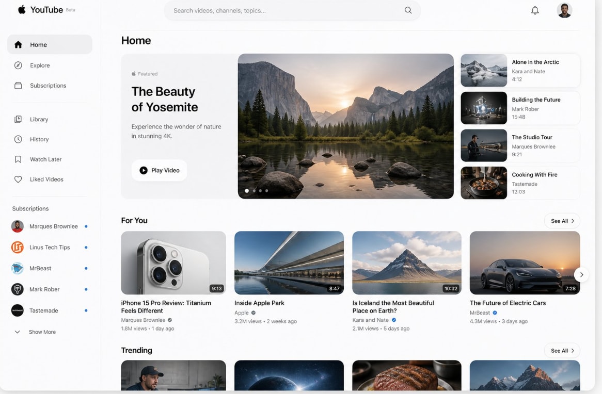Click the Liked Videos heart icon

(x=18, y=179)
